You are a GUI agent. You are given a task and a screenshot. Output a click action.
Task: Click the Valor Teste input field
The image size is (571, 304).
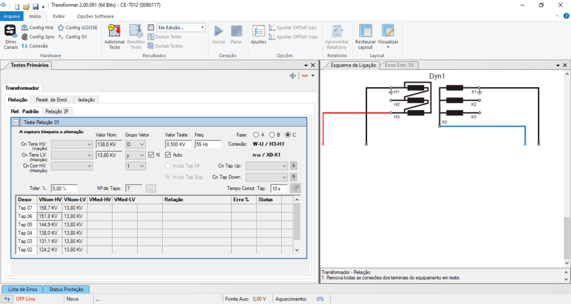click(178, 144)
